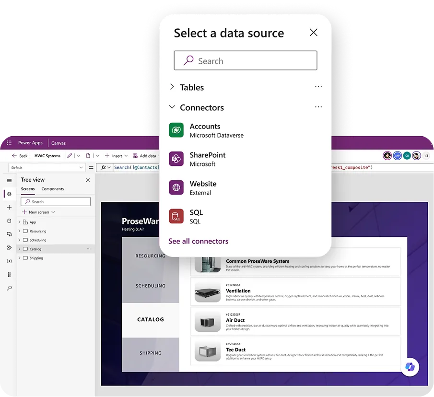The height and width of the screenshot is (397, 434).
Task: Open the Default property dropdown
Action: point(46,167)
